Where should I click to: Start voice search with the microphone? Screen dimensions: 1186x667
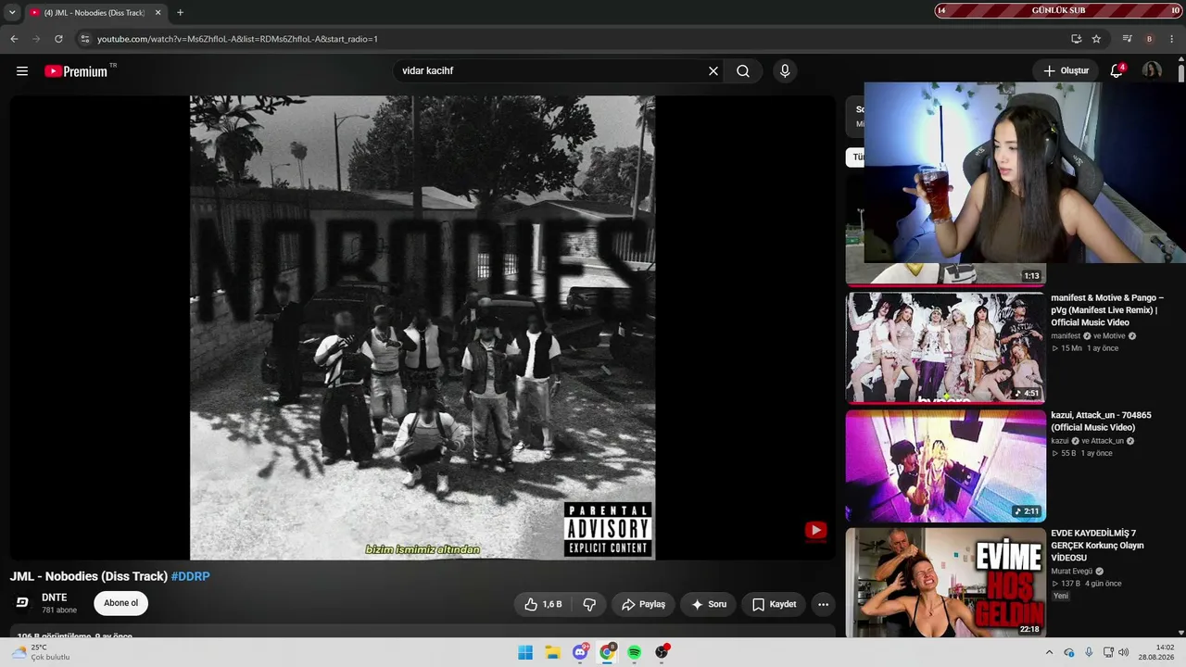(x=785, y=71)
